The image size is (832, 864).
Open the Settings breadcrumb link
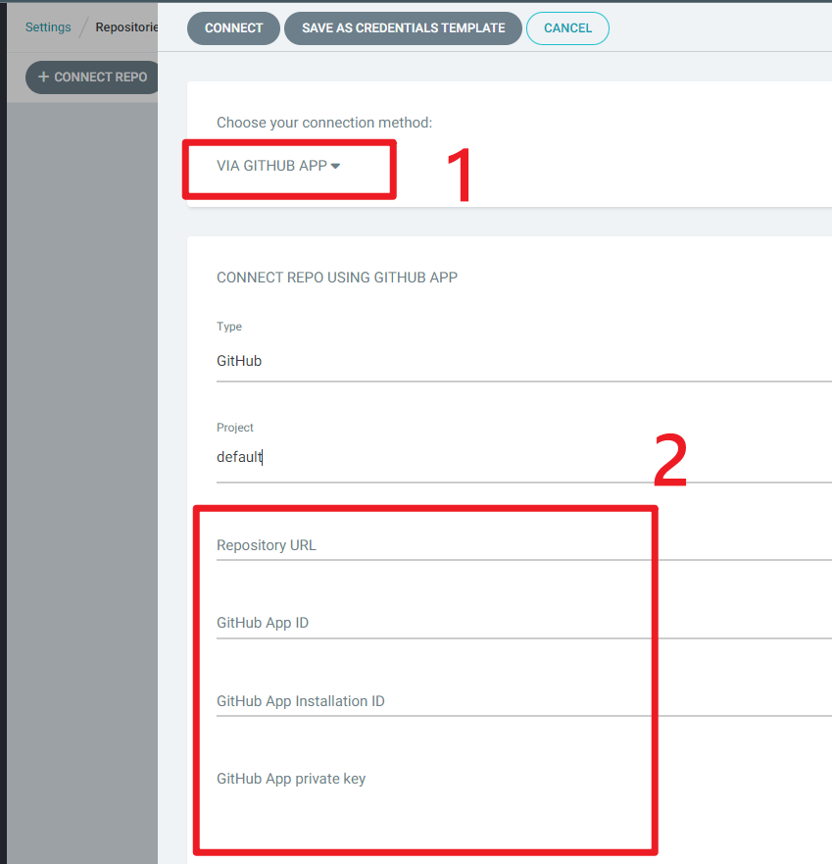tap(48, 27)
